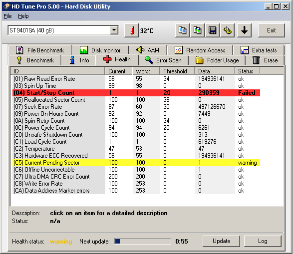Click the 0:55 countdown timer text
The image size is (293, 254).
(182, 242)
